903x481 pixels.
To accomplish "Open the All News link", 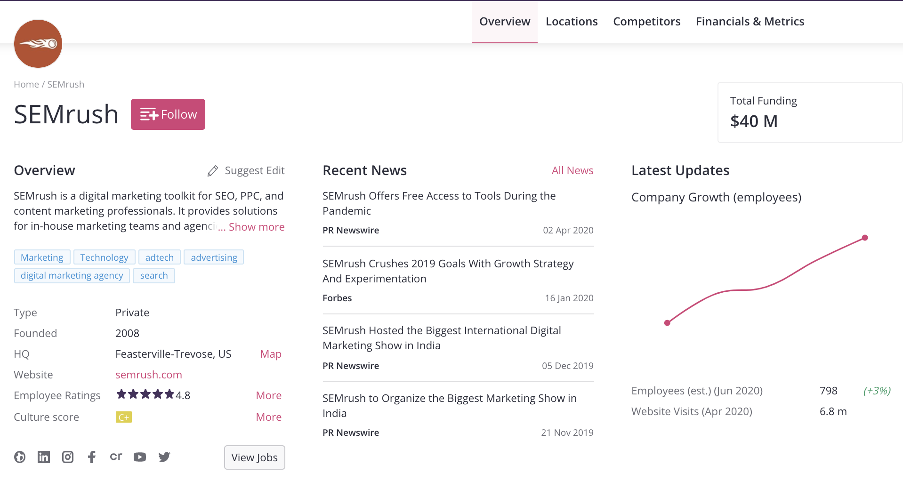I will pos(572,170).
